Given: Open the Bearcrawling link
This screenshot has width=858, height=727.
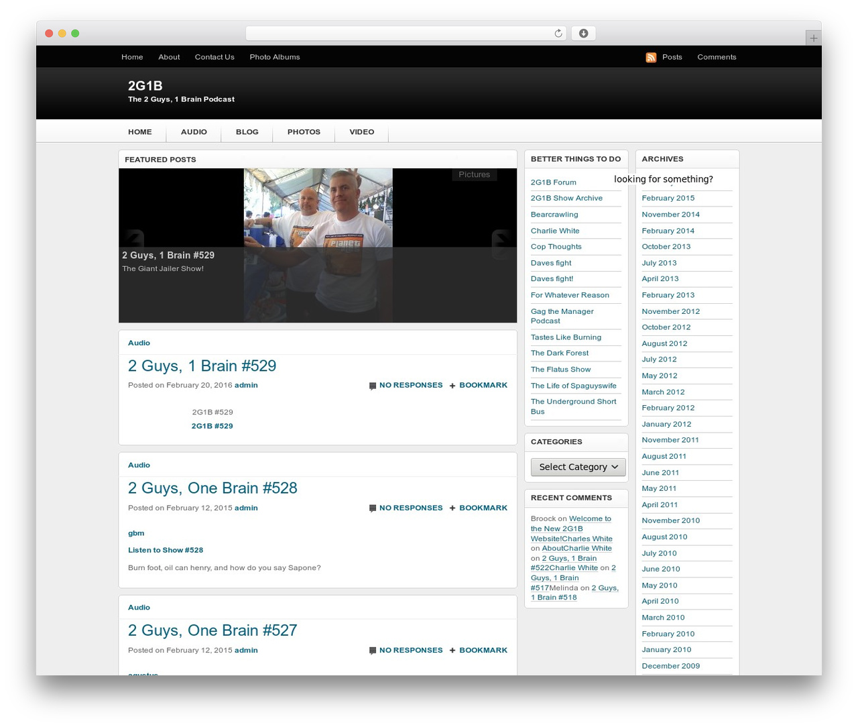Looking at the screenshot, I should click(554, 215).
